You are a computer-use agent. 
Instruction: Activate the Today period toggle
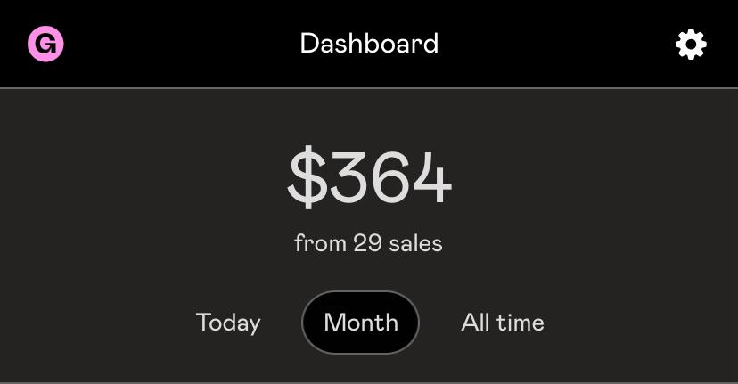tap(228, 323)
